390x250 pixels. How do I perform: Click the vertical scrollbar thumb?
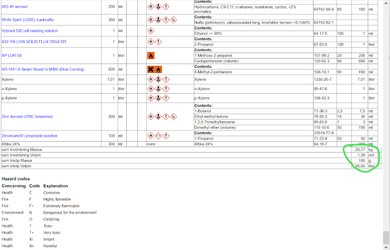tap(386, 238)
